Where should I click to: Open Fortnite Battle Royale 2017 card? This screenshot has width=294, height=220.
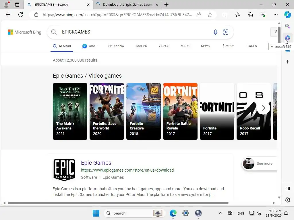(180, 111)
